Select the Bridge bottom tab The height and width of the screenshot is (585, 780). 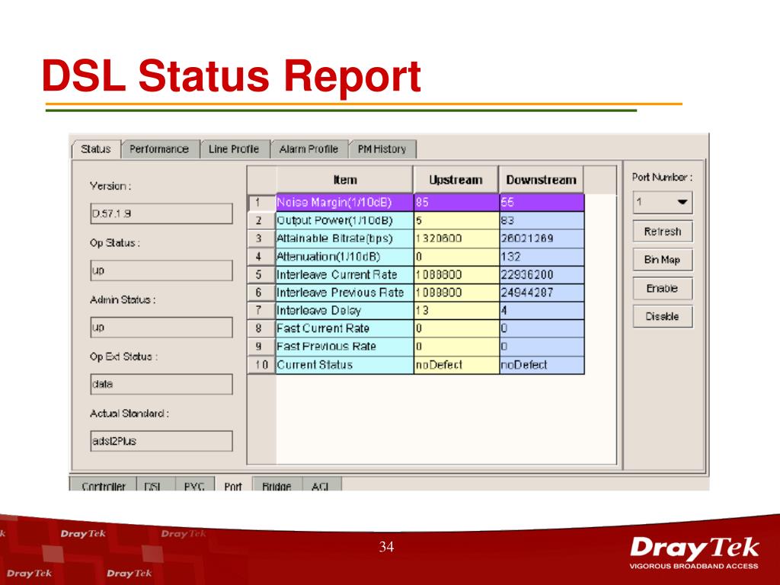click(x=277, y=484)
